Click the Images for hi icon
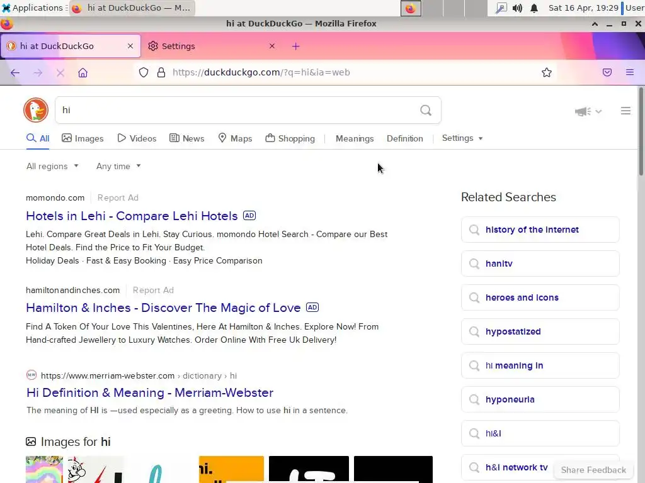Image resolution: width=645 pixels, height=483 pixels. point(31,441)
